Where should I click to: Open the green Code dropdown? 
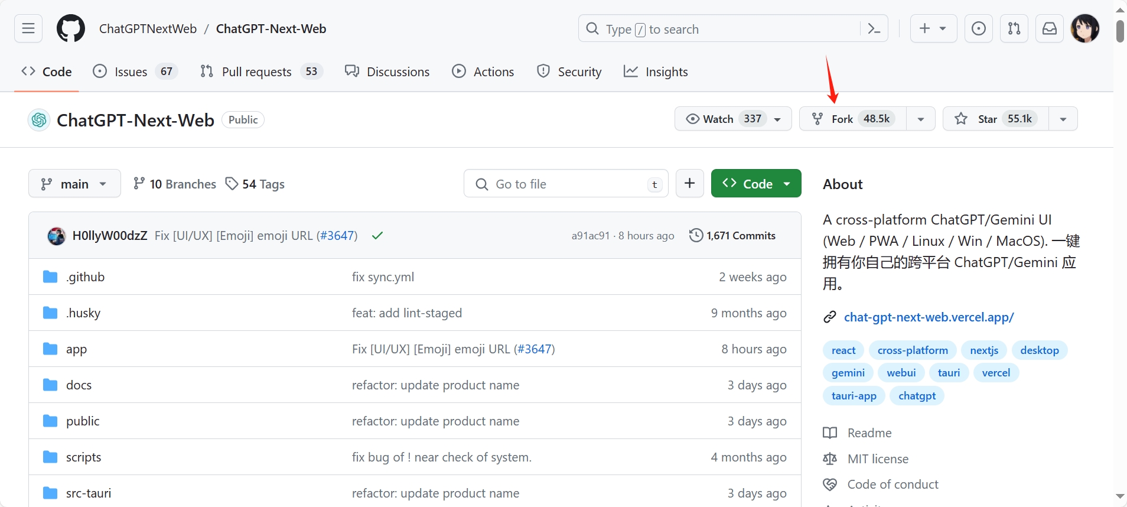(x=756, y=183)
